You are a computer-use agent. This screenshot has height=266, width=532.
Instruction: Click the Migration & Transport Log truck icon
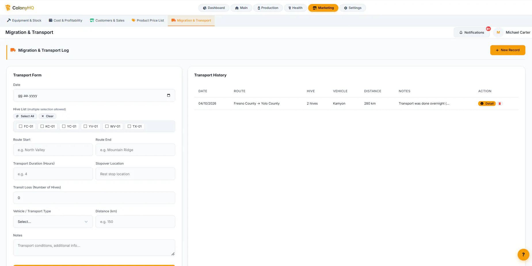tap(13, 50)
